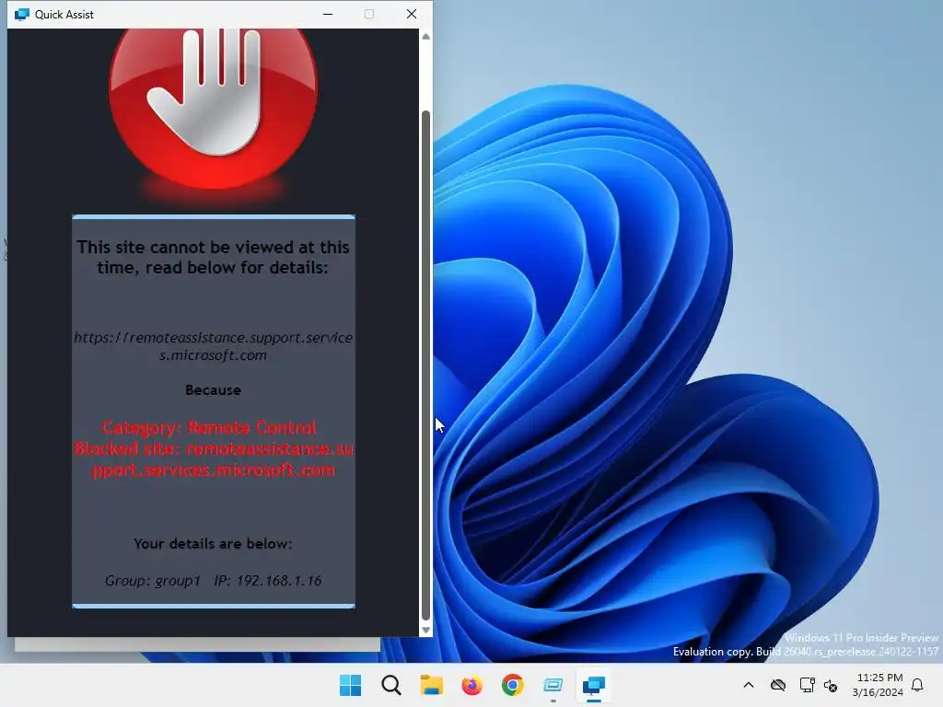943x707 pixels.
Task: Click 'IP: 192.168.1.16' text
Action: 268,581
